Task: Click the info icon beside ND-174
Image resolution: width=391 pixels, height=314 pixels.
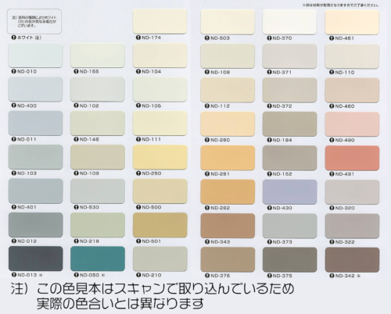Action: tap(138, 37)
